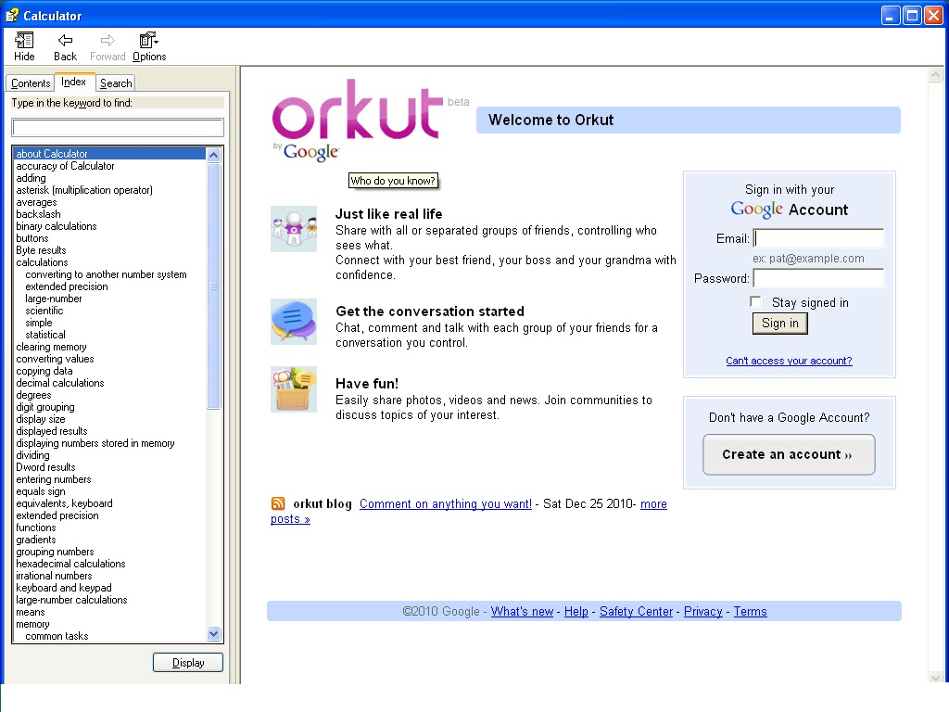Open the What's new footer link
This screenshot has width=949, height=712.
click(522, 612)
